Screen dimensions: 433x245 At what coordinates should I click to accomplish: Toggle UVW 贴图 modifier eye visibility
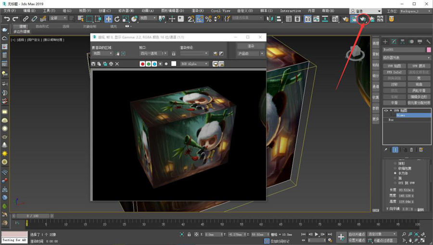tap(386, 111)
